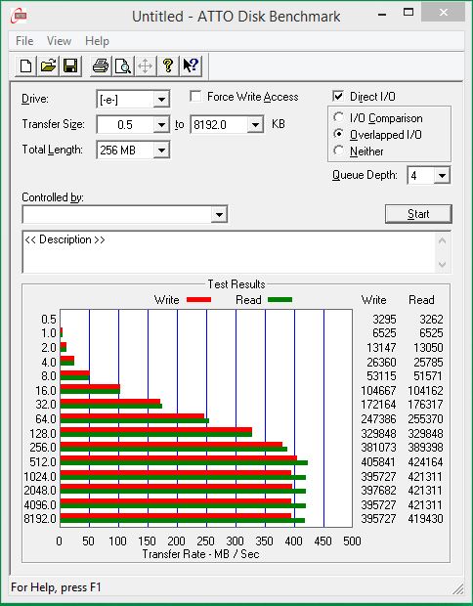Open the View menu
Image resolution: width=473 pixels, height=606 pixels.
(x=59, y=41)
